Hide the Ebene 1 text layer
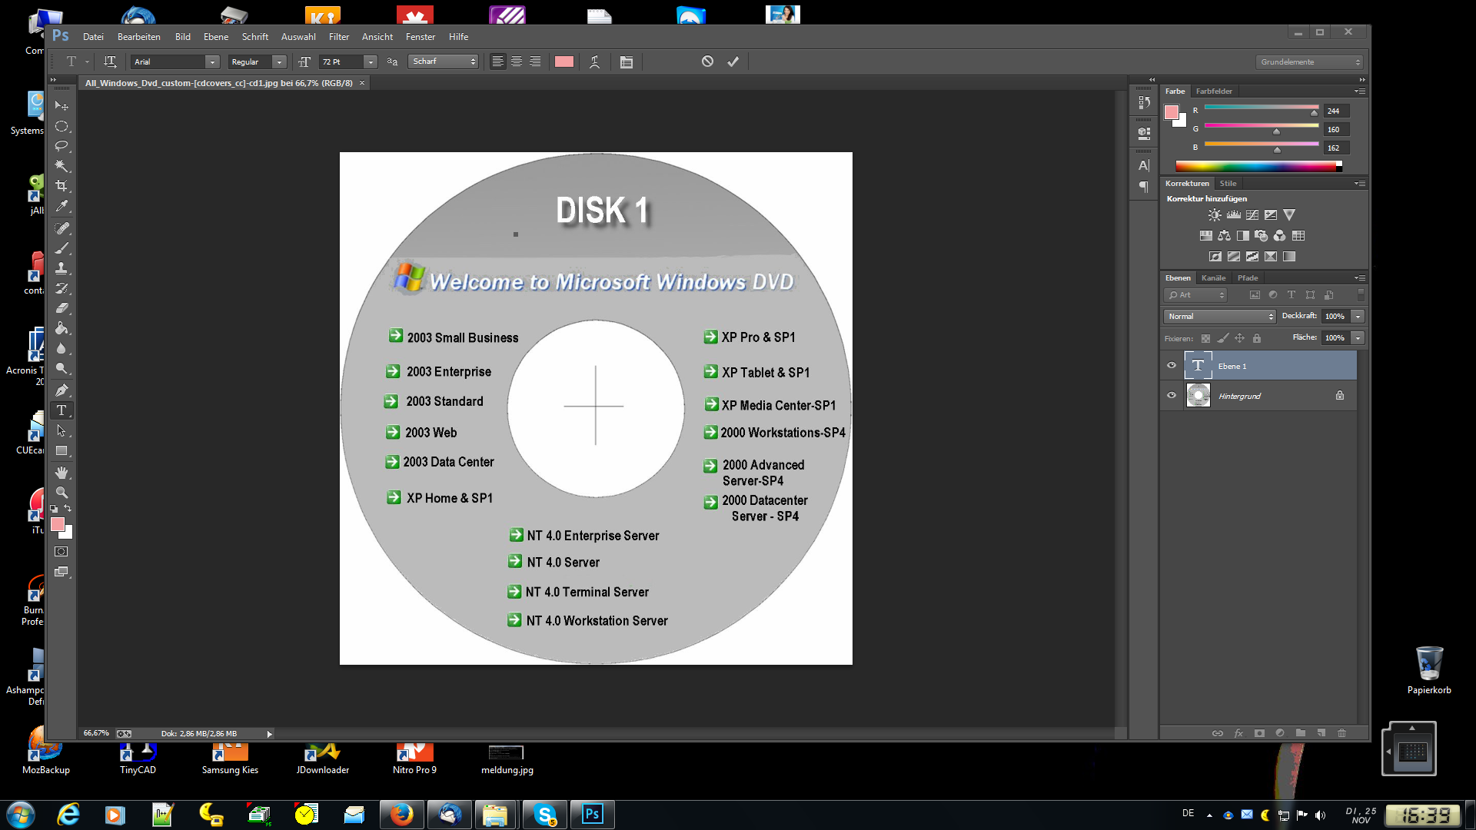Viewport: 1476px width, 830px height. [x=1172, y=366]
